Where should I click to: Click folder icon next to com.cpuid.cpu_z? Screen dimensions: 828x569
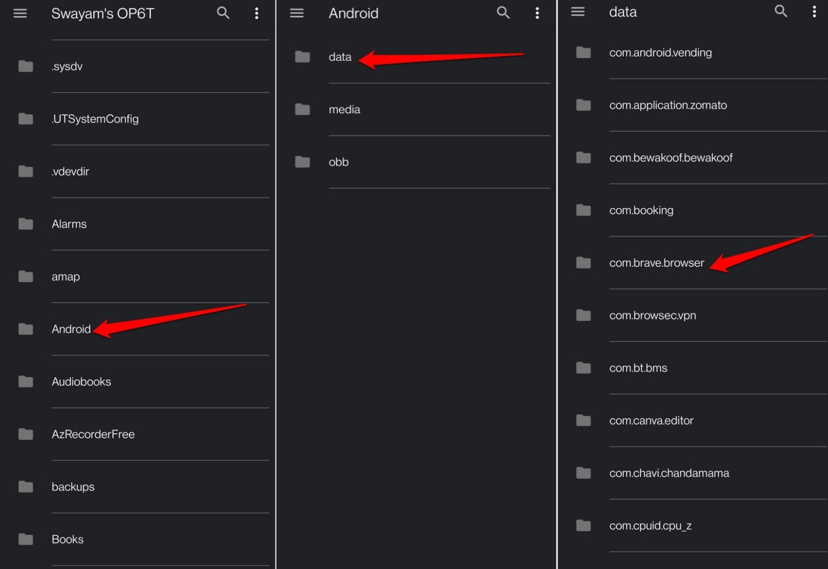coord(583,525)
